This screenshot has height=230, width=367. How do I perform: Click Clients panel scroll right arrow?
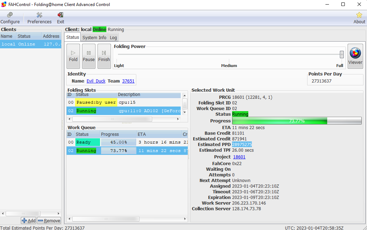point(58,213)
